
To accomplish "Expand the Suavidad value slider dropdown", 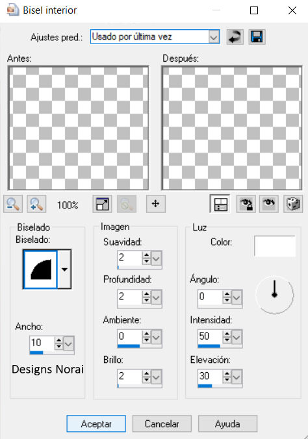I will [x=156, y=258].
